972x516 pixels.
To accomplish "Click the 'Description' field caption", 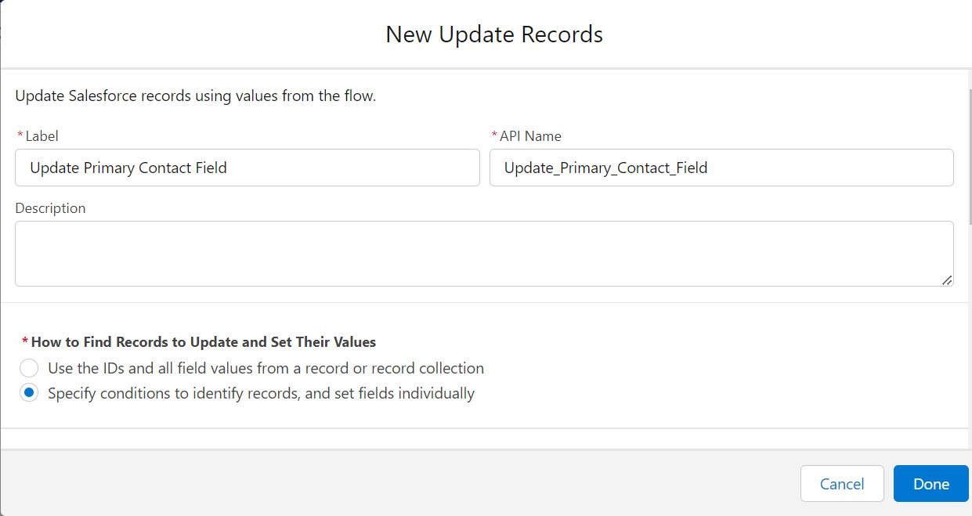I will [50, 208].
